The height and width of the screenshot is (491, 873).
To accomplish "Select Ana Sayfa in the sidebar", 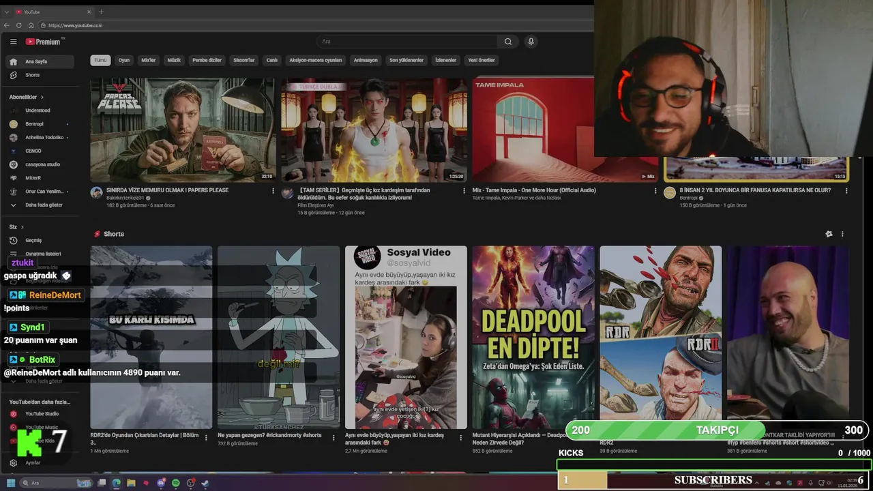I will click(x=40, y=61).
